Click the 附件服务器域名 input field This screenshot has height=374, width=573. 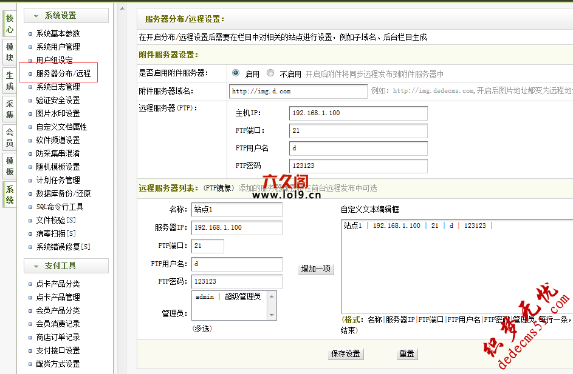coord(298,92)
